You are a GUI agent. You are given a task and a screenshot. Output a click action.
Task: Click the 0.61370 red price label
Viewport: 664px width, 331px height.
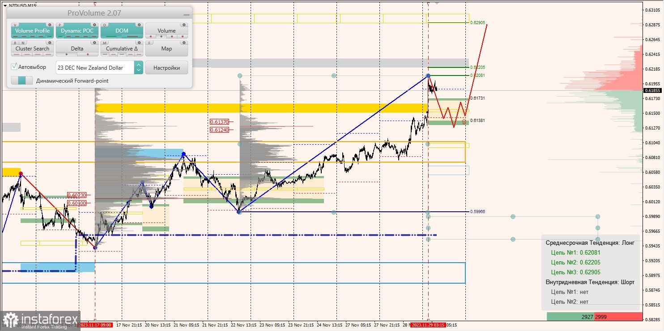tap(219, 122)
